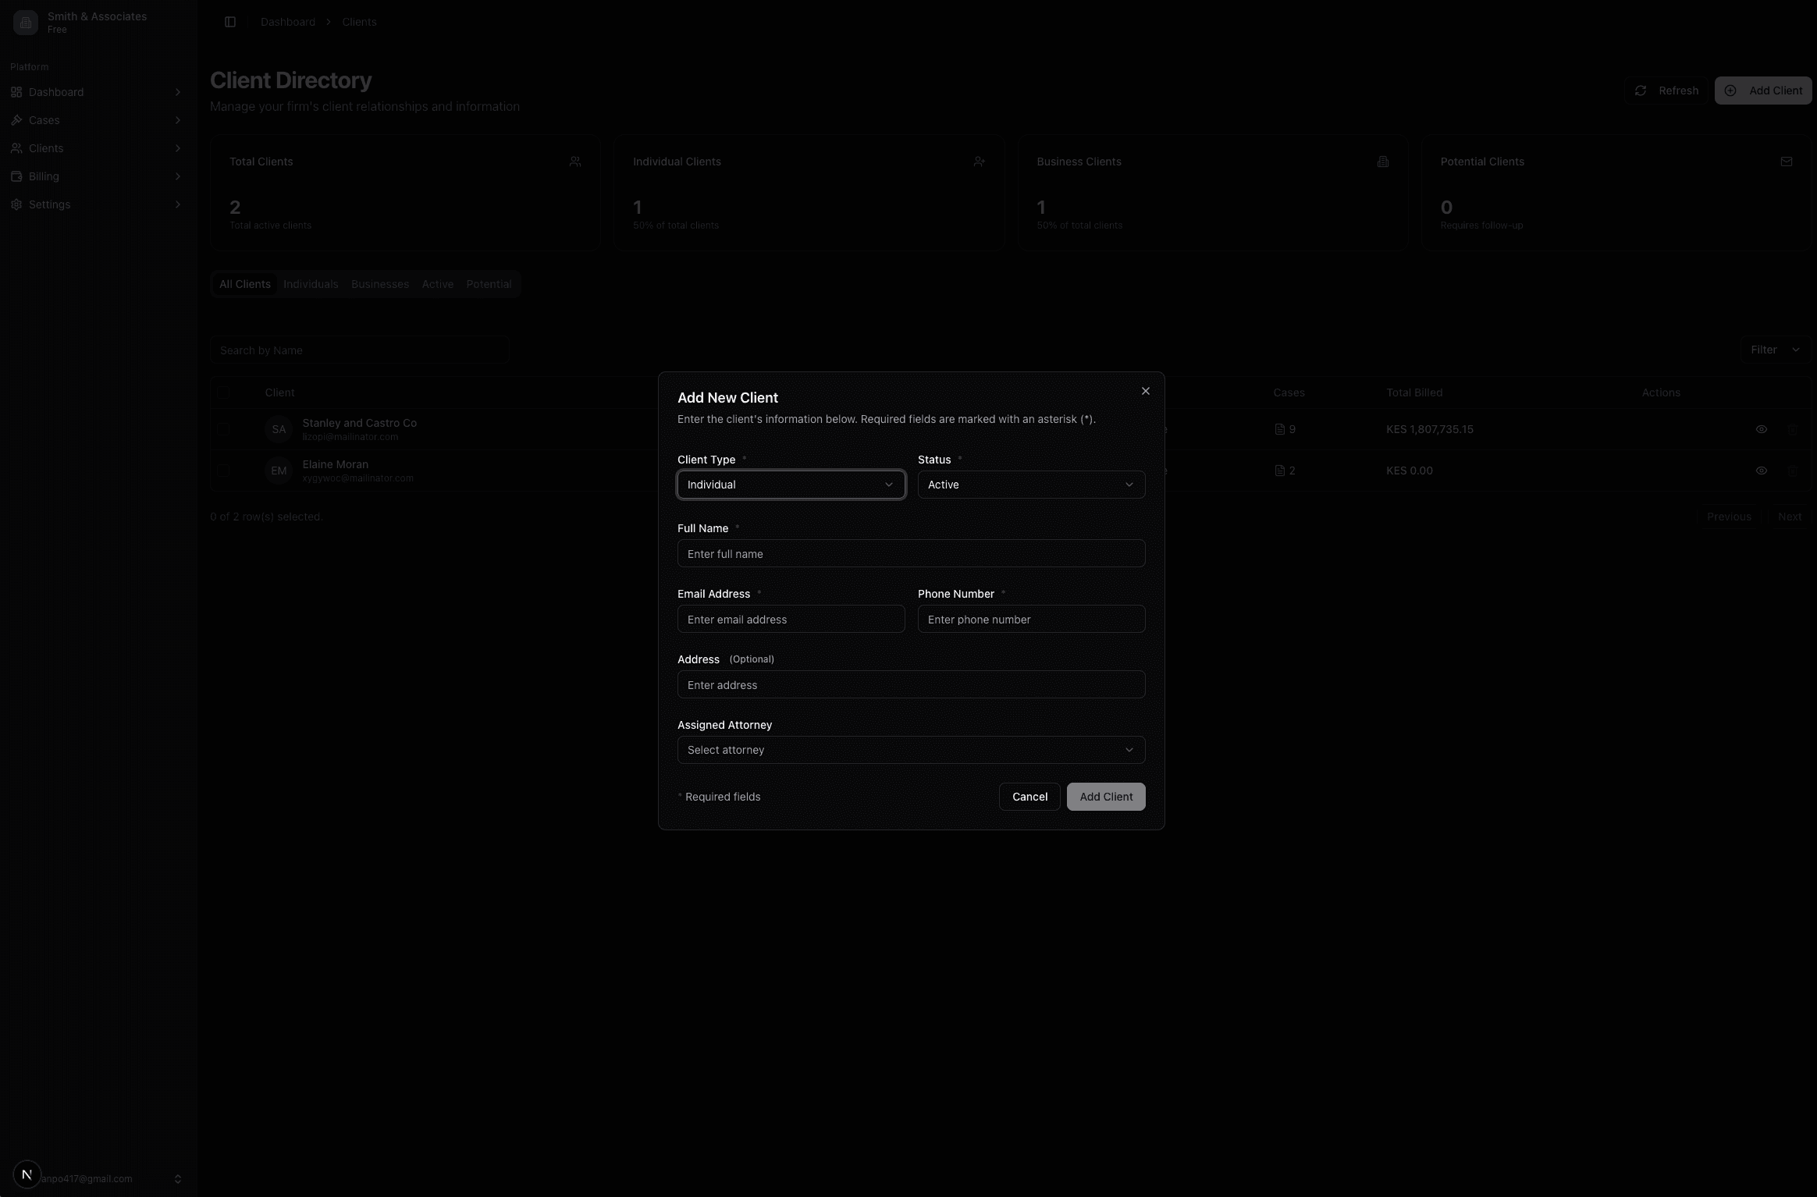Expand the Clients sidebar chevron

click(x=178, y=148)
